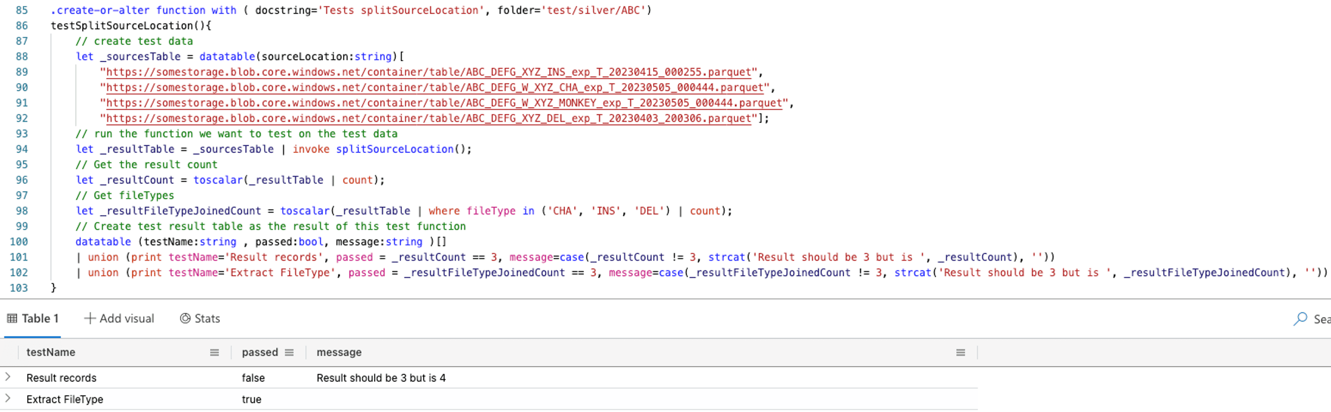
Task: Select the 'Extract FileType' cell
Action: click(65, 399)
